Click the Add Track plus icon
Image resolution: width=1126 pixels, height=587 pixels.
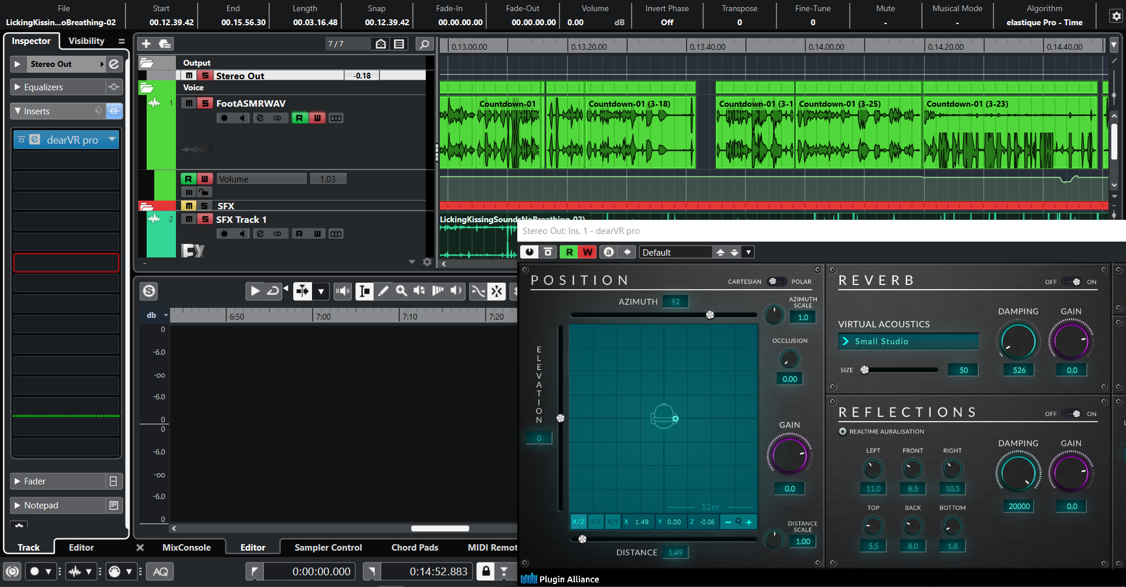(x=147, y=44)
